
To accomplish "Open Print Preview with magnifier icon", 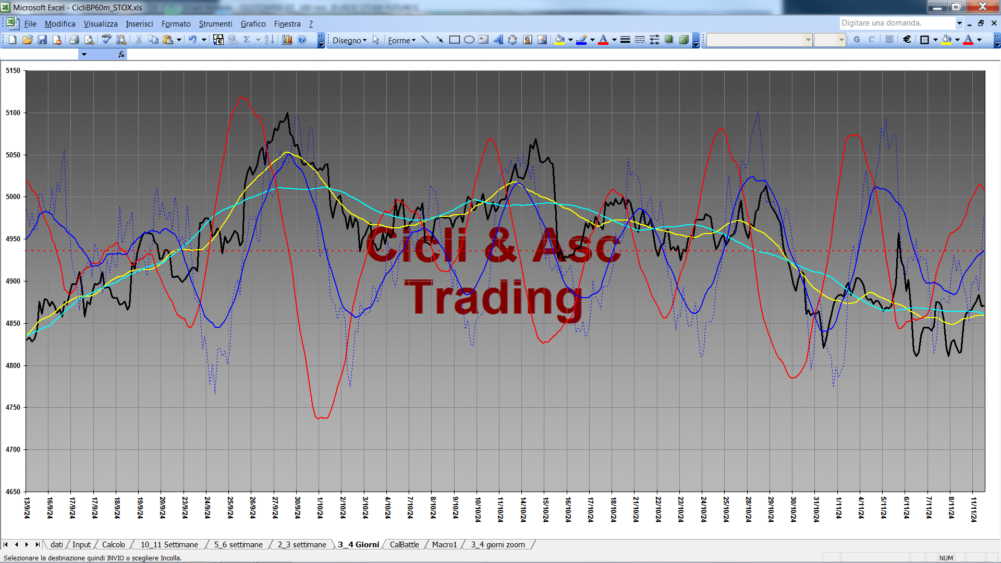I will (x=89, y=40).
